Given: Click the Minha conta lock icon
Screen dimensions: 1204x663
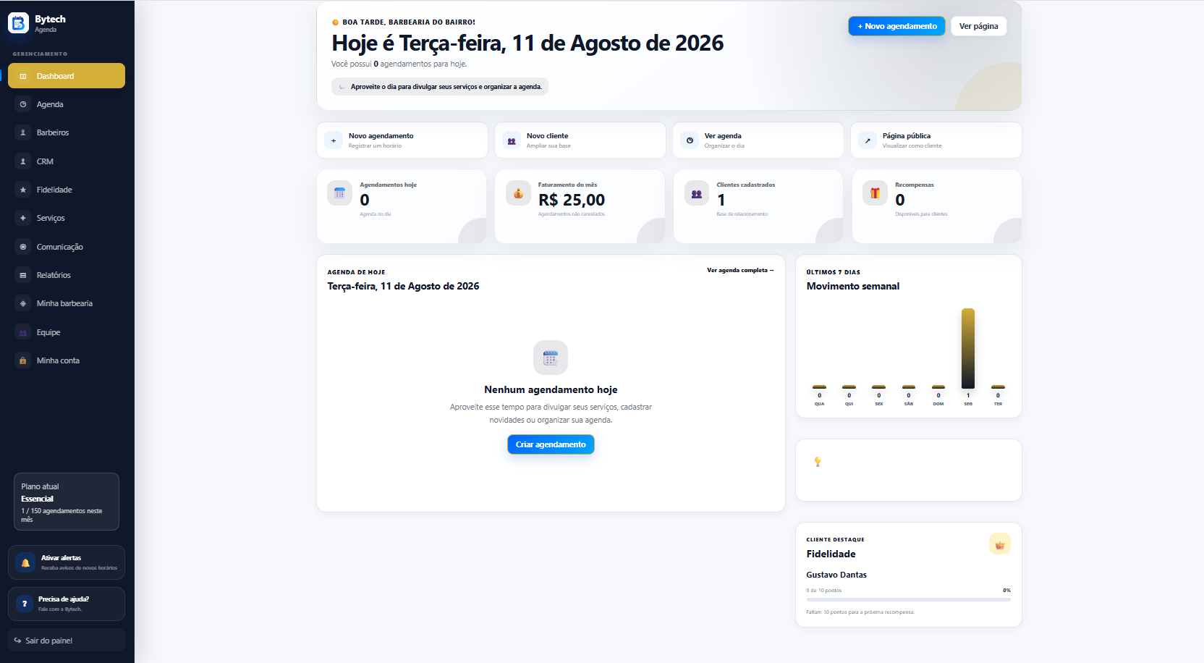Looking at the screenshot, I should tap(23, 360).
